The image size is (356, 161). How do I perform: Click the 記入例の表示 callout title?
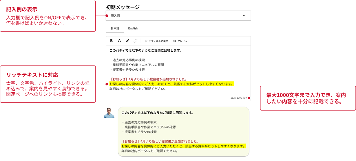pos(22,10)
